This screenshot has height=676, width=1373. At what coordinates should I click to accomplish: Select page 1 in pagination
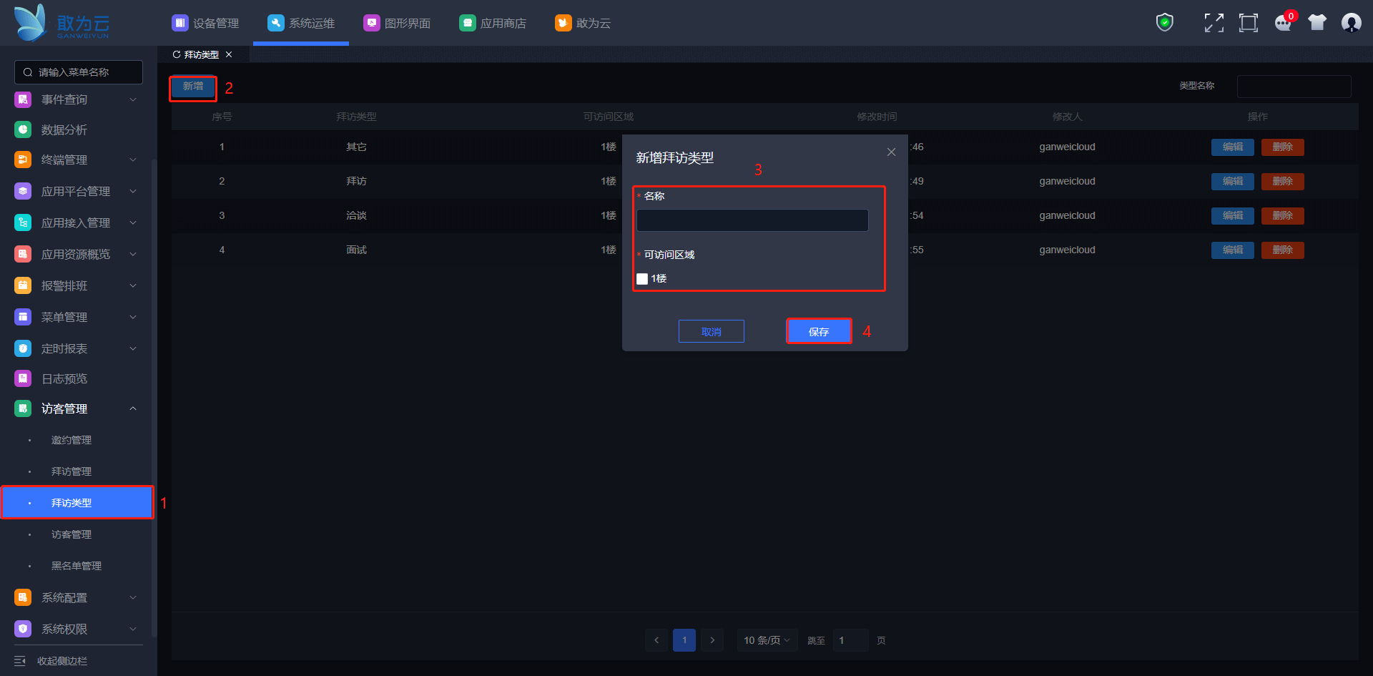684,640
